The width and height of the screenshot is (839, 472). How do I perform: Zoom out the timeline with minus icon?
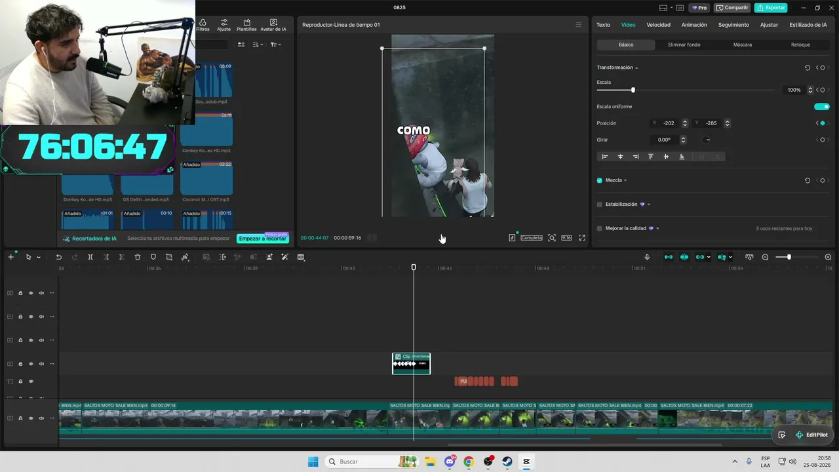click(765, 257)
